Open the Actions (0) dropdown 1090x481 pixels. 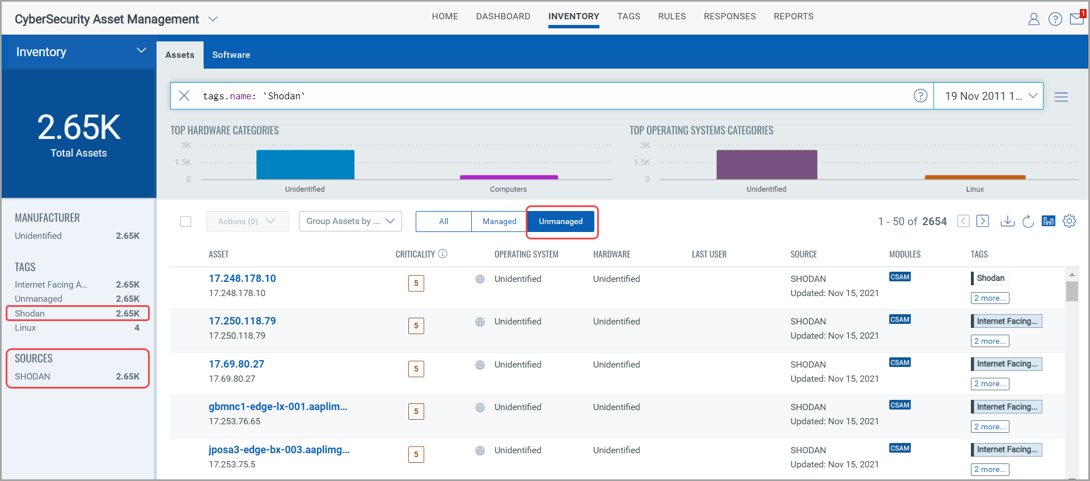click(247, 221)
